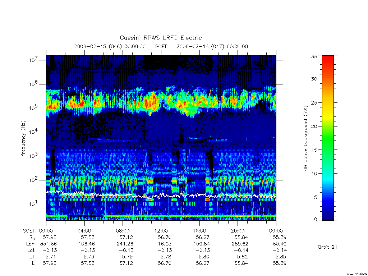
Task: Click the Lon value 241.26
Action: (125, 244)
